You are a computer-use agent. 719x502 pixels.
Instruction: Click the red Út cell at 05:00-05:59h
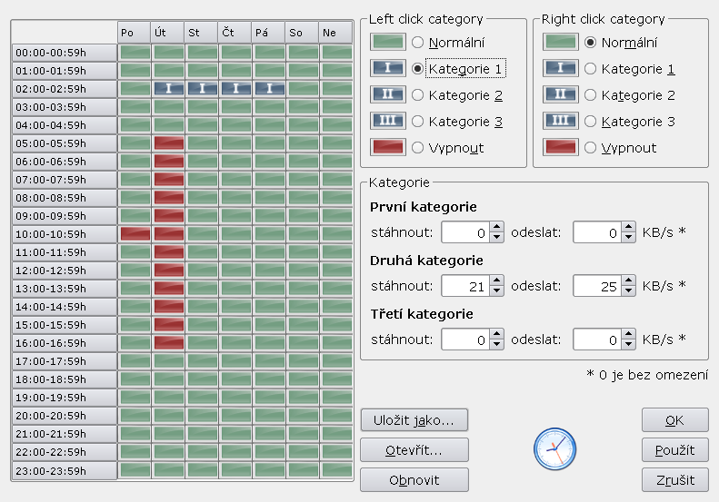169,143
